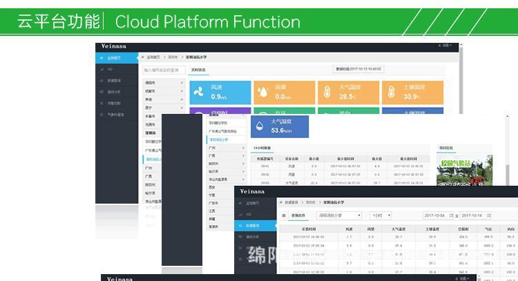Switch to the 实时状态 tab

[198, 70]
